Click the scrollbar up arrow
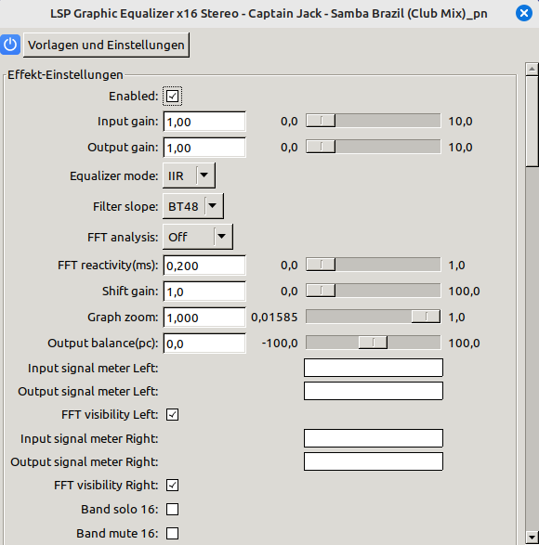This screenshot has height=545, width=539. [532, 69]
